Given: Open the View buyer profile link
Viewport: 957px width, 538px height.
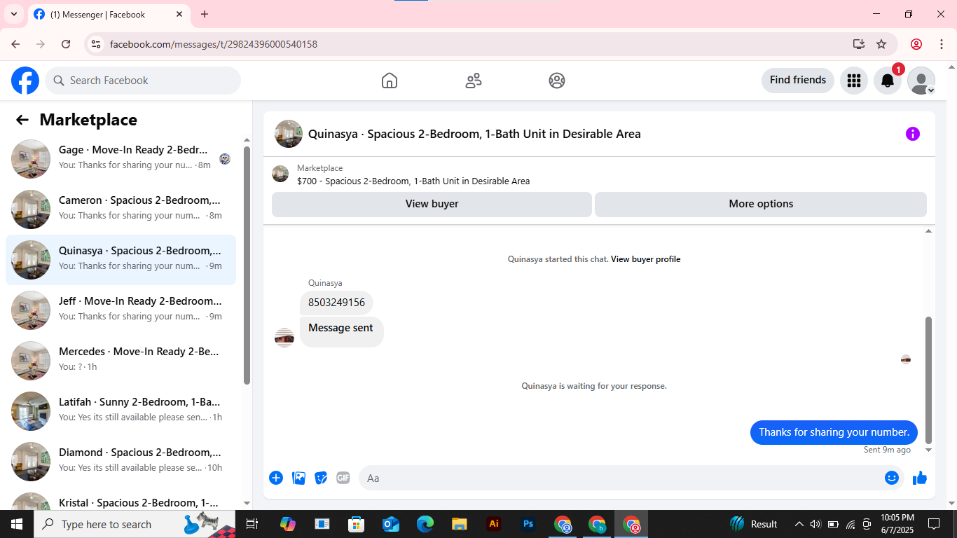Looking at the screenshot, I should coord(645,259).
